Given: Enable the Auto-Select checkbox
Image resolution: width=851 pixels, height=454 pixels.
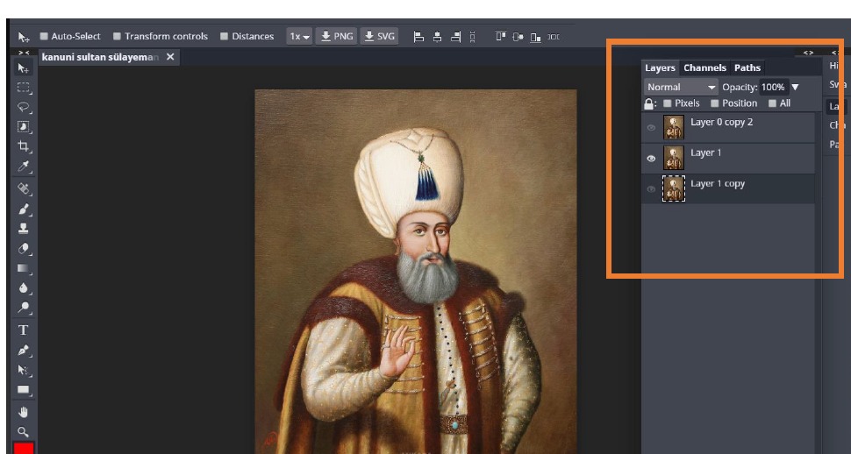Looking at the screenshot, I should click(x=45, y=37).
